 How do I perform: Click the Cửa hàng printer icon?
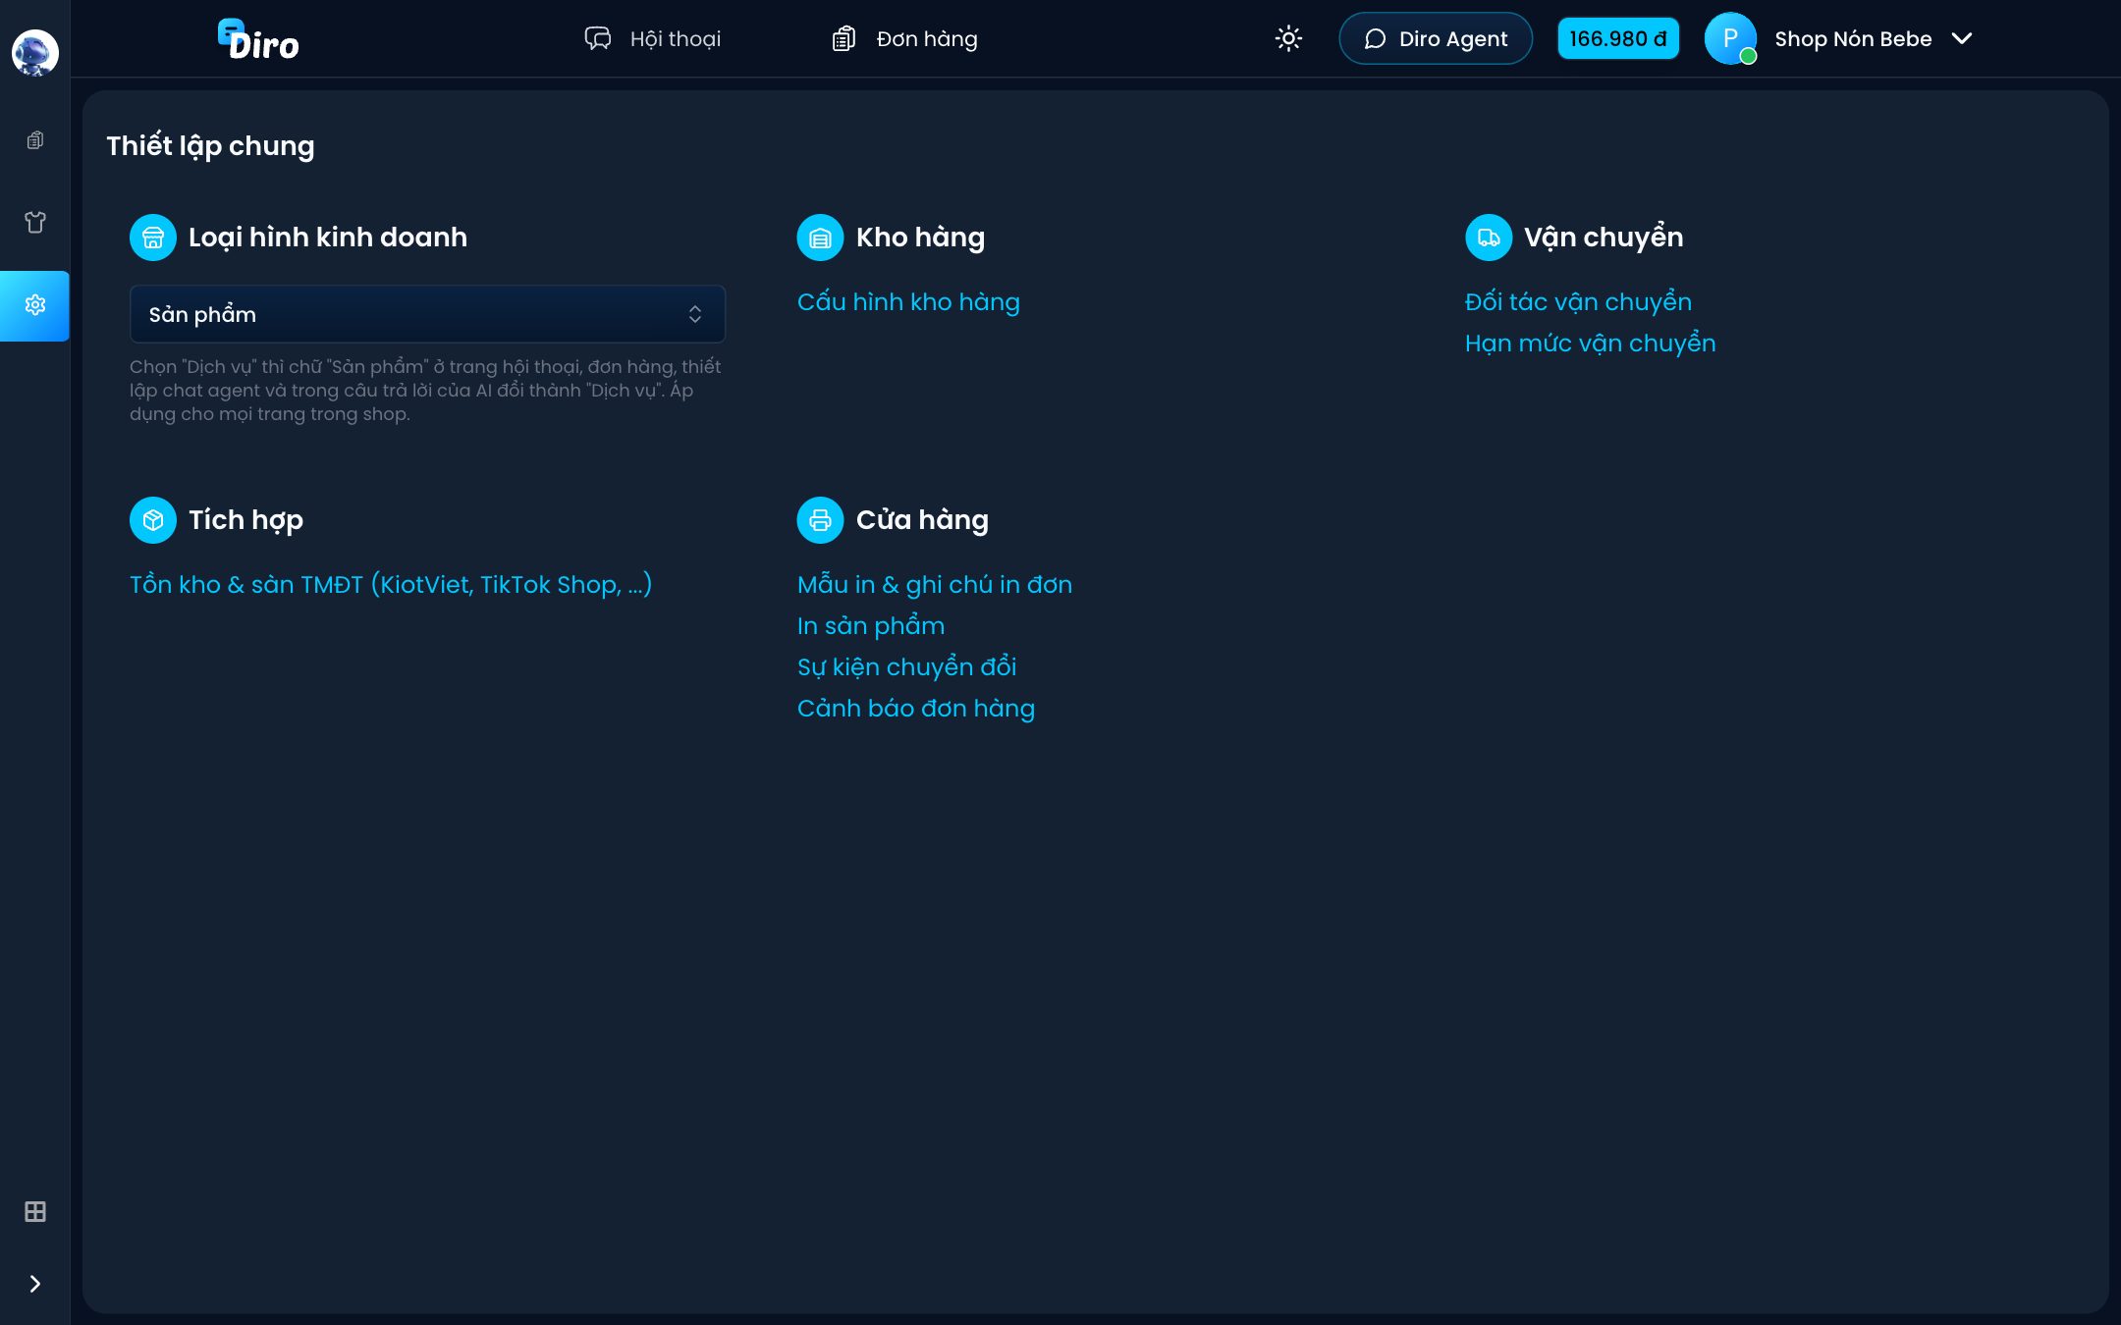click(820, 520)
